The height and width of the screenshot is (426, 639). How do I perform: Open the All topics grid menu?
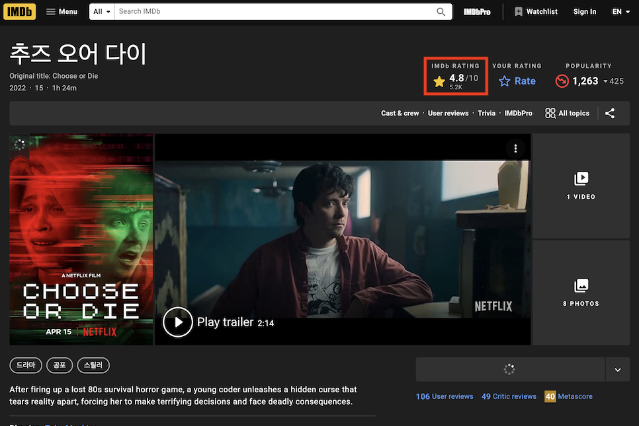click(568, 113)
